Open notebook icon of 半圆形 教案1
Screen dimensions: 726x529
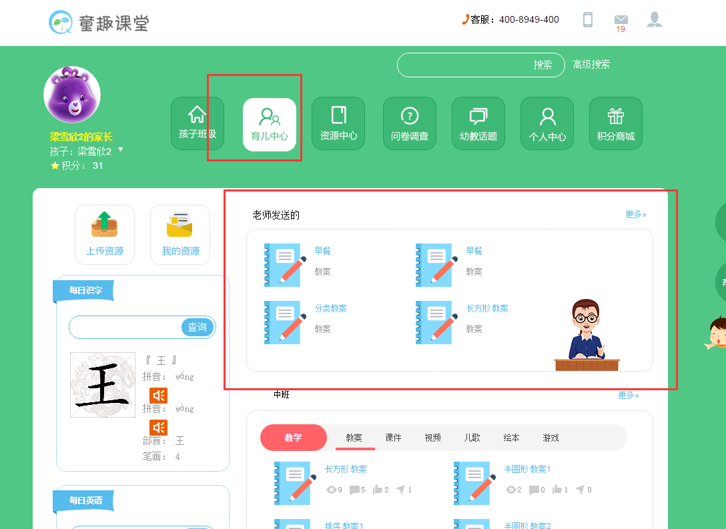[475, 483]
